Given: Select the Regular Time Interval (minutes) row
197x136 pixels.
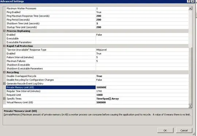Looking at the screenshot, I should 97,91.
